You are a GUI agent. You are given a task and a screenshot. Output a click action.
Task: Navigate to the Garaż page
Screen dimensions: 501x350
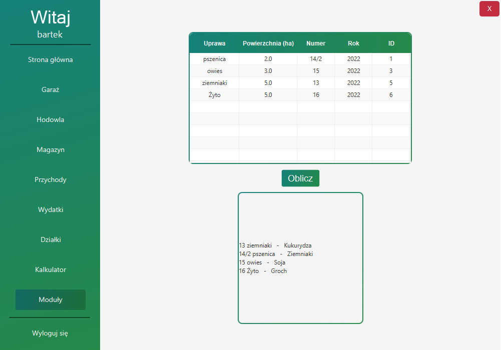coord(50,89)
